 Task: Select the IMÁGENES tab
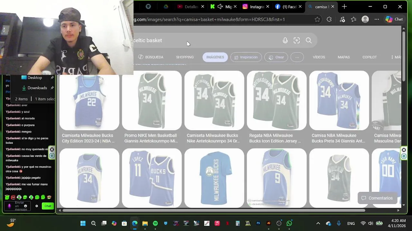(215, 57)
